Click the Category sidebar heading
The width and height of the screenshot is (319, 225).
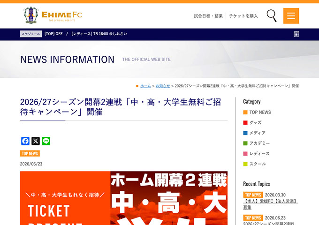(x=252, y=101)
